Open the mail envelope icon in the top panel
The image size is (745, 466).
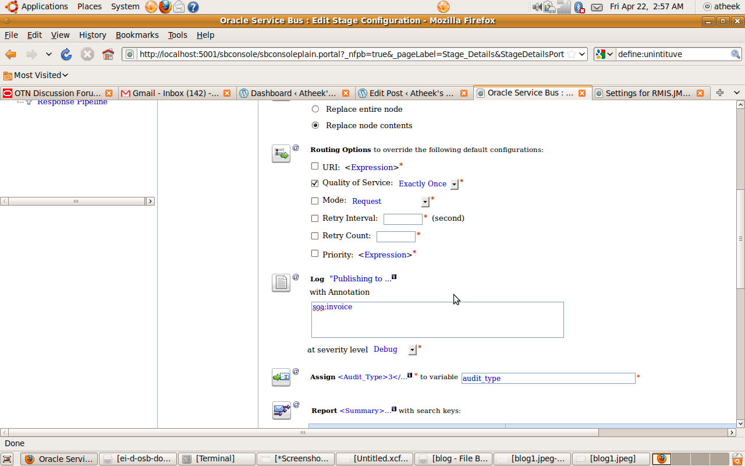click(x=597, y=7)
